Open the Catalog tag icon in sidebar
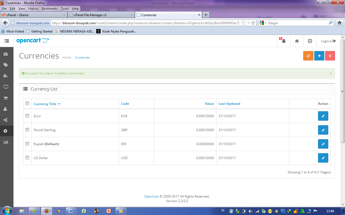The width and height of the screenshot is (345, 215). pyautogui.click(x=6, y=65)
